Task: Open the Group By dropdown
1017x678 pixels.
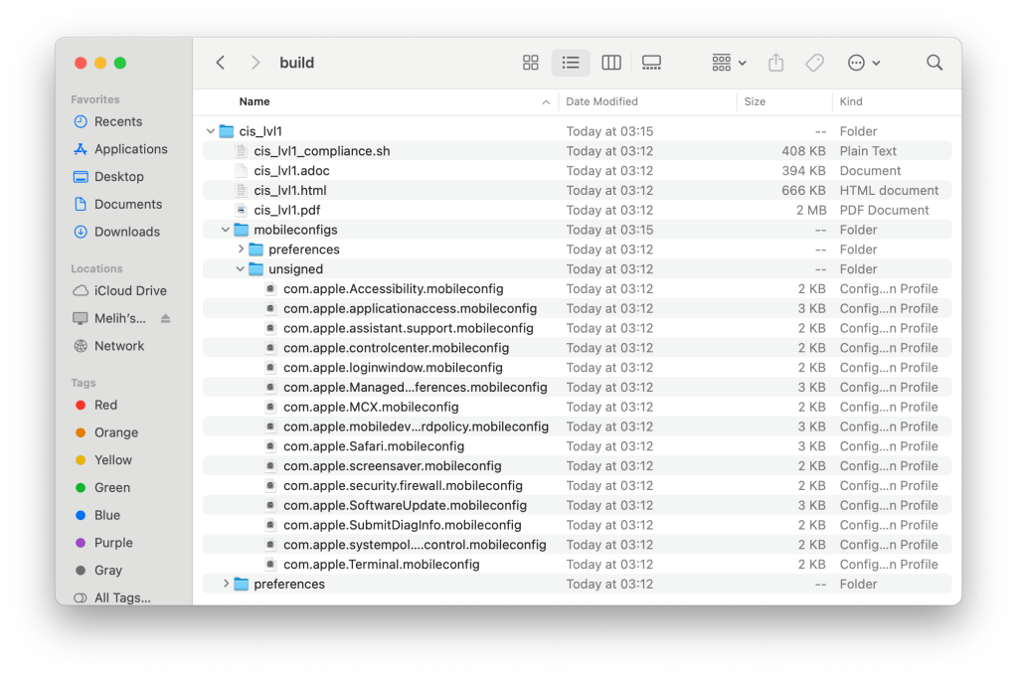Action: click(729, 63)
